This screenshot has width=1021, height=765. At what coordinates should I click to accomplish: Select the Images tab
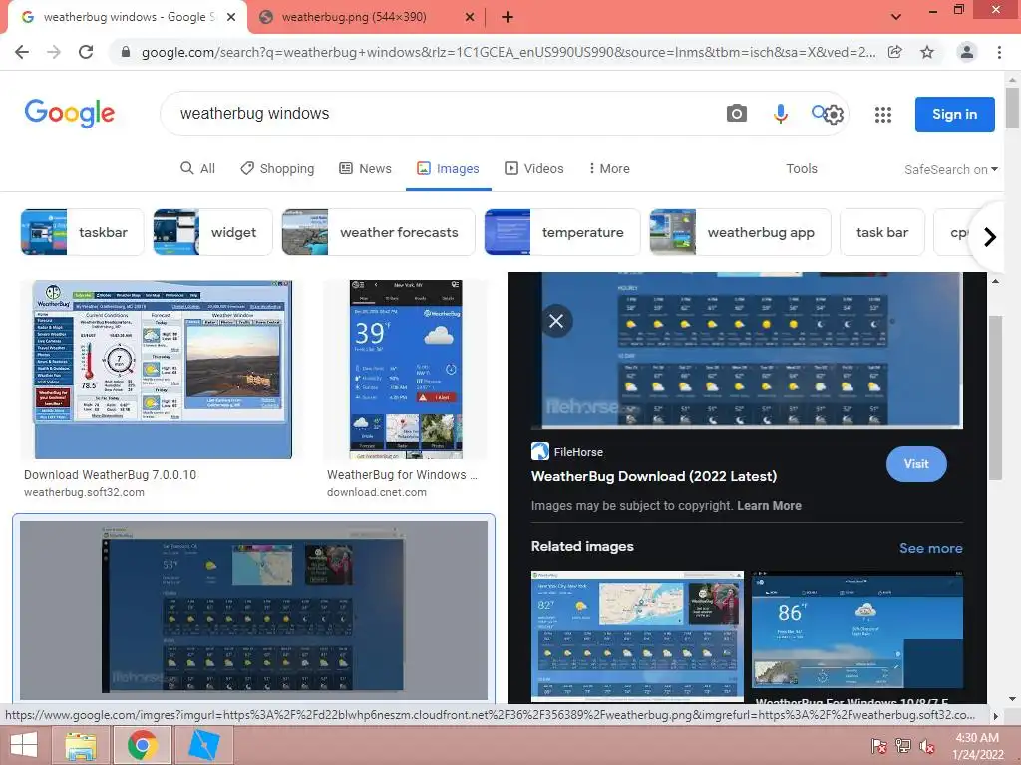(x=448, y=168)
